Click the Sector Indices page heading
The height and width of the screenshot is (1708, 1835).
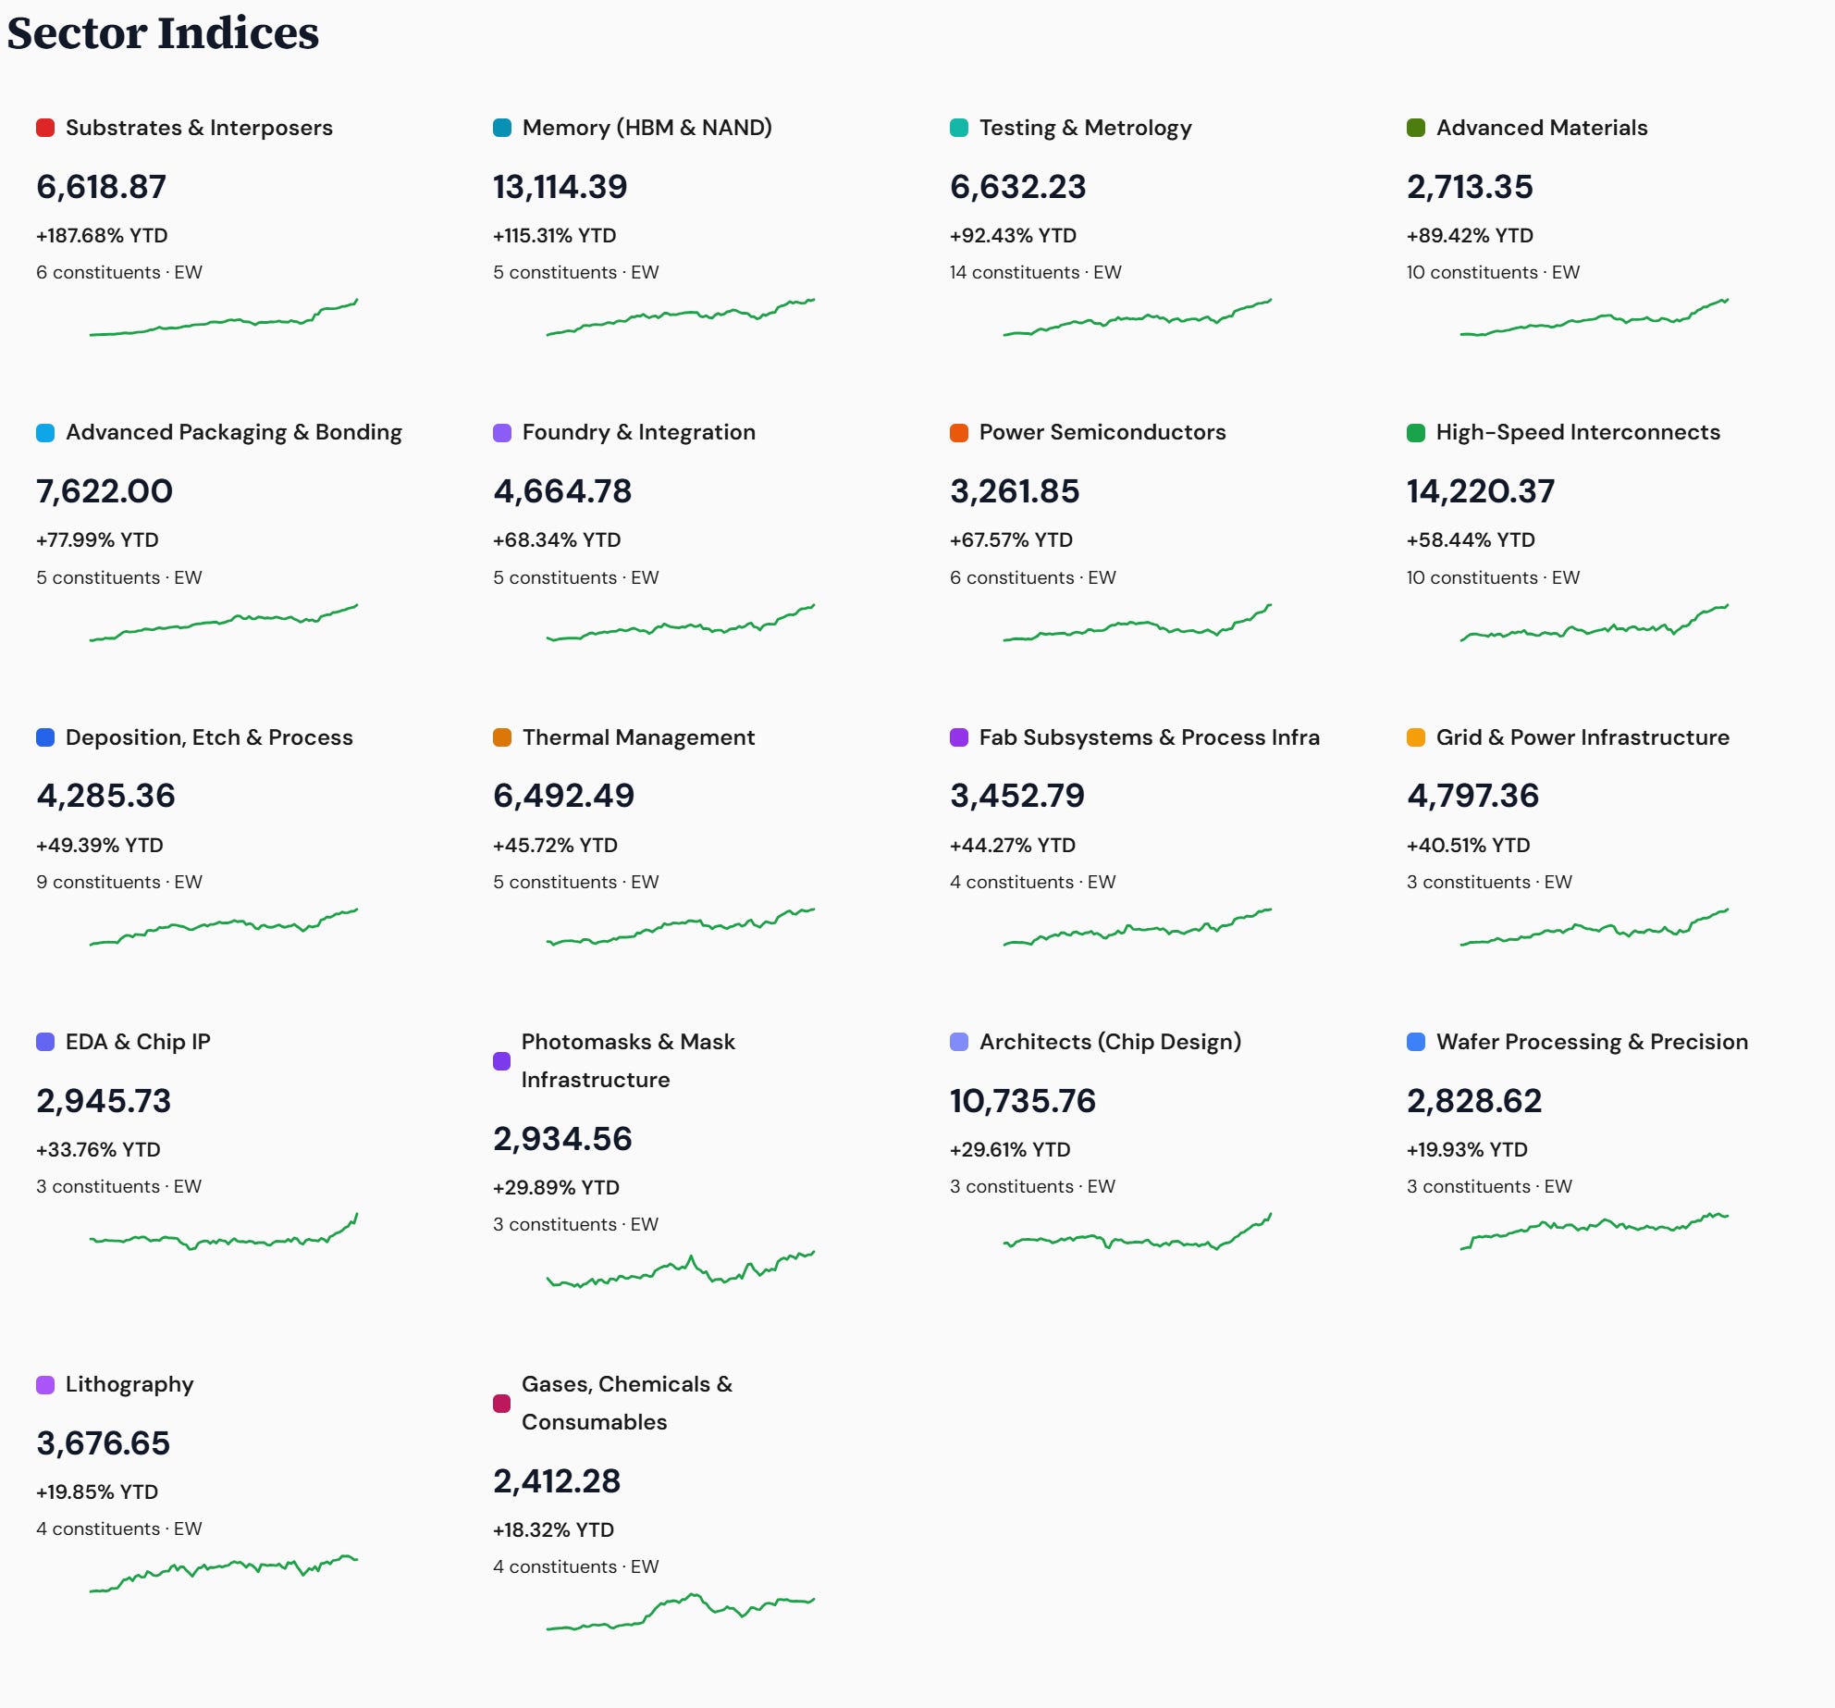[x=163, y=33]
